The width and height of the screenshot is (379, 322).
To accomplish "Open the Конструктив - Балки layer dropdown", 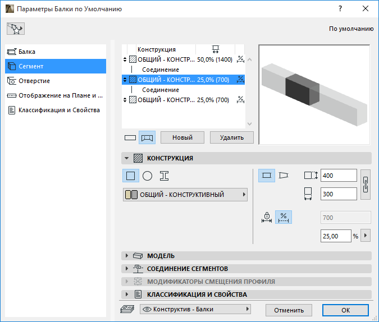I will tap(195, 309).
